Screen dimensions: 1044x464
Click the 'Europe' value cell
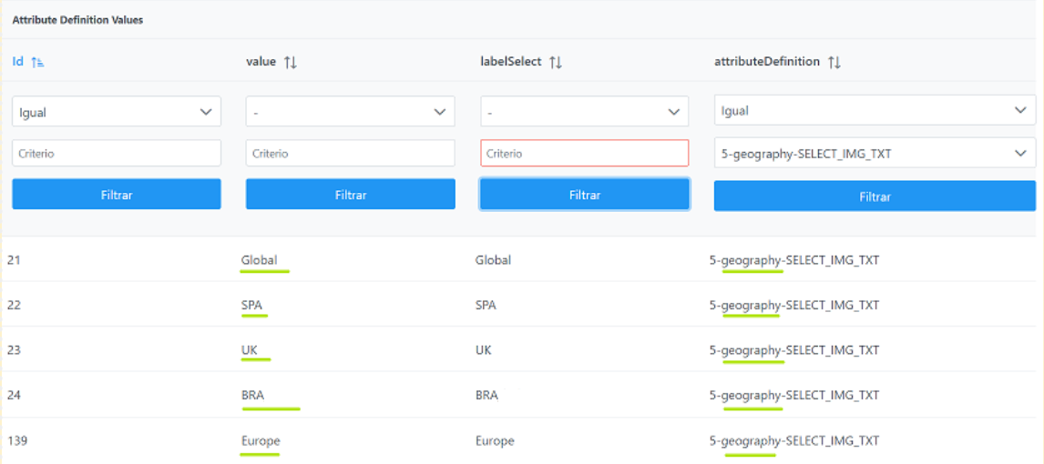[261, 440]
